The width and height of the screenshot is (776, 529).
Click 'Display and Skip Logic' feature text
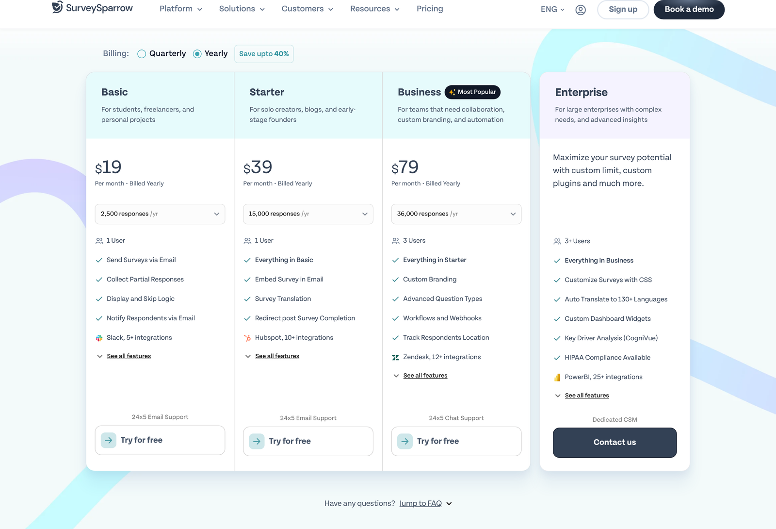point(141,299)
